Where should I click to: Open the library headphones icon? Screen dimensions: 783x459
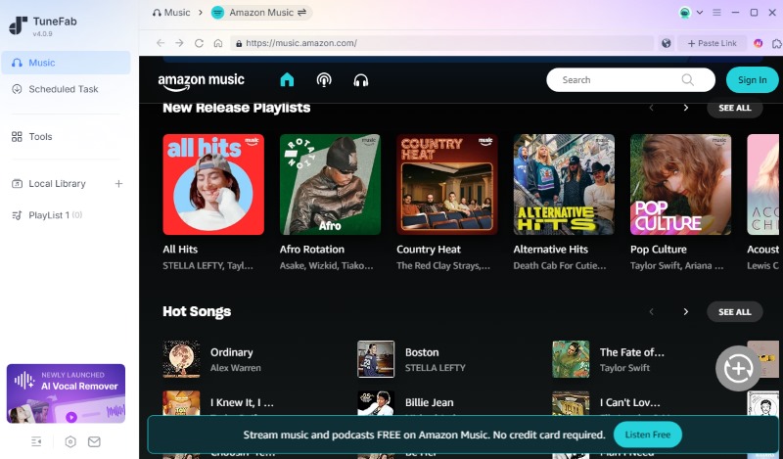click(x=361, y=80)
